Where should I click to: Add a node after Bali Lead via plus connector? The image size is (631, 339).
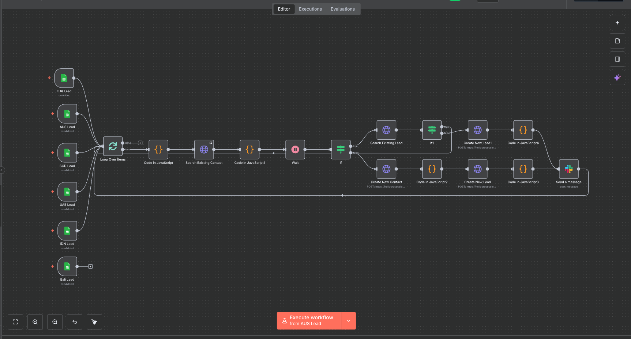pos(90,266)
